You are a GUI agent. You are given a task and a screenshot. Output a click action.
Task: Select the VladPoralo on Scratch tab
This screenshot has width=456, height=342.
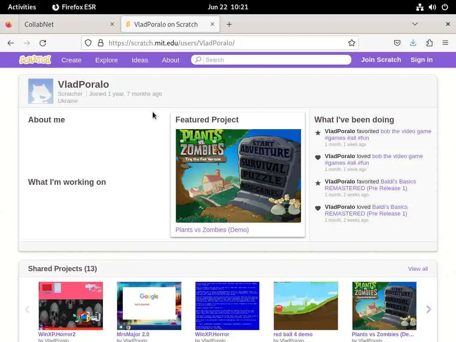click(170, 24)
